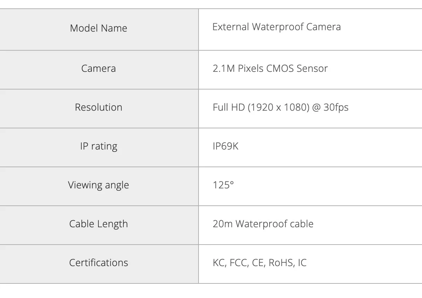Click the Certifications row label
The image size is (422, 298).
(99, 263)
